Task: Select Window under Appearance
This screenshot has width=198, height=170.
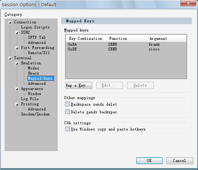Action: click(34, 94)
